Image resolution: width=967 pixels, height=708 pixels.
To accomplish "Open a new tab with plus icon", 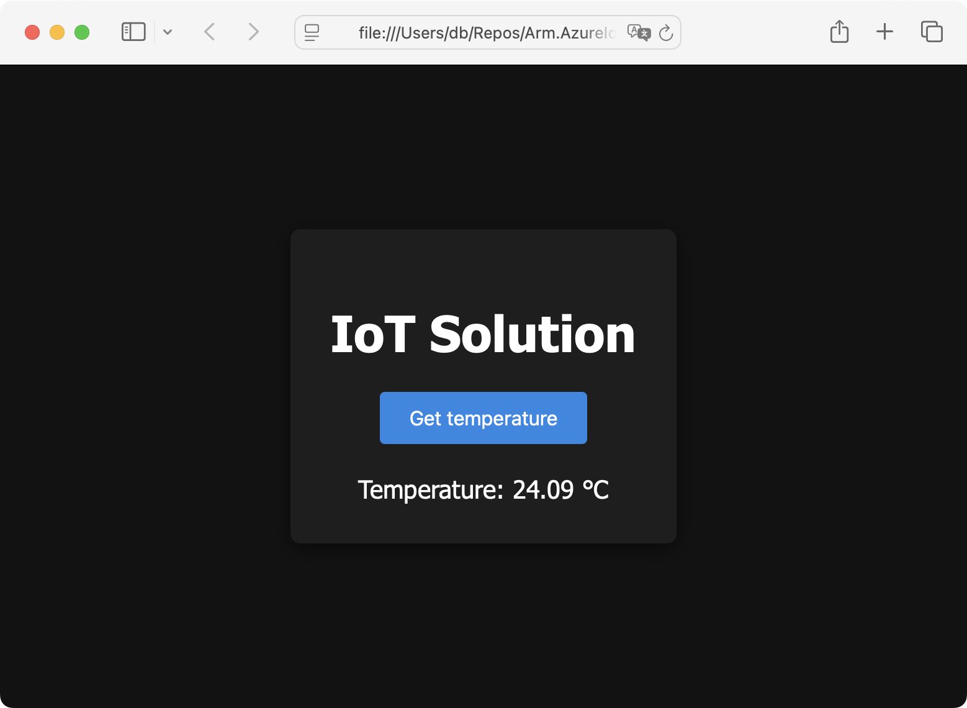I will pos(884,32).
